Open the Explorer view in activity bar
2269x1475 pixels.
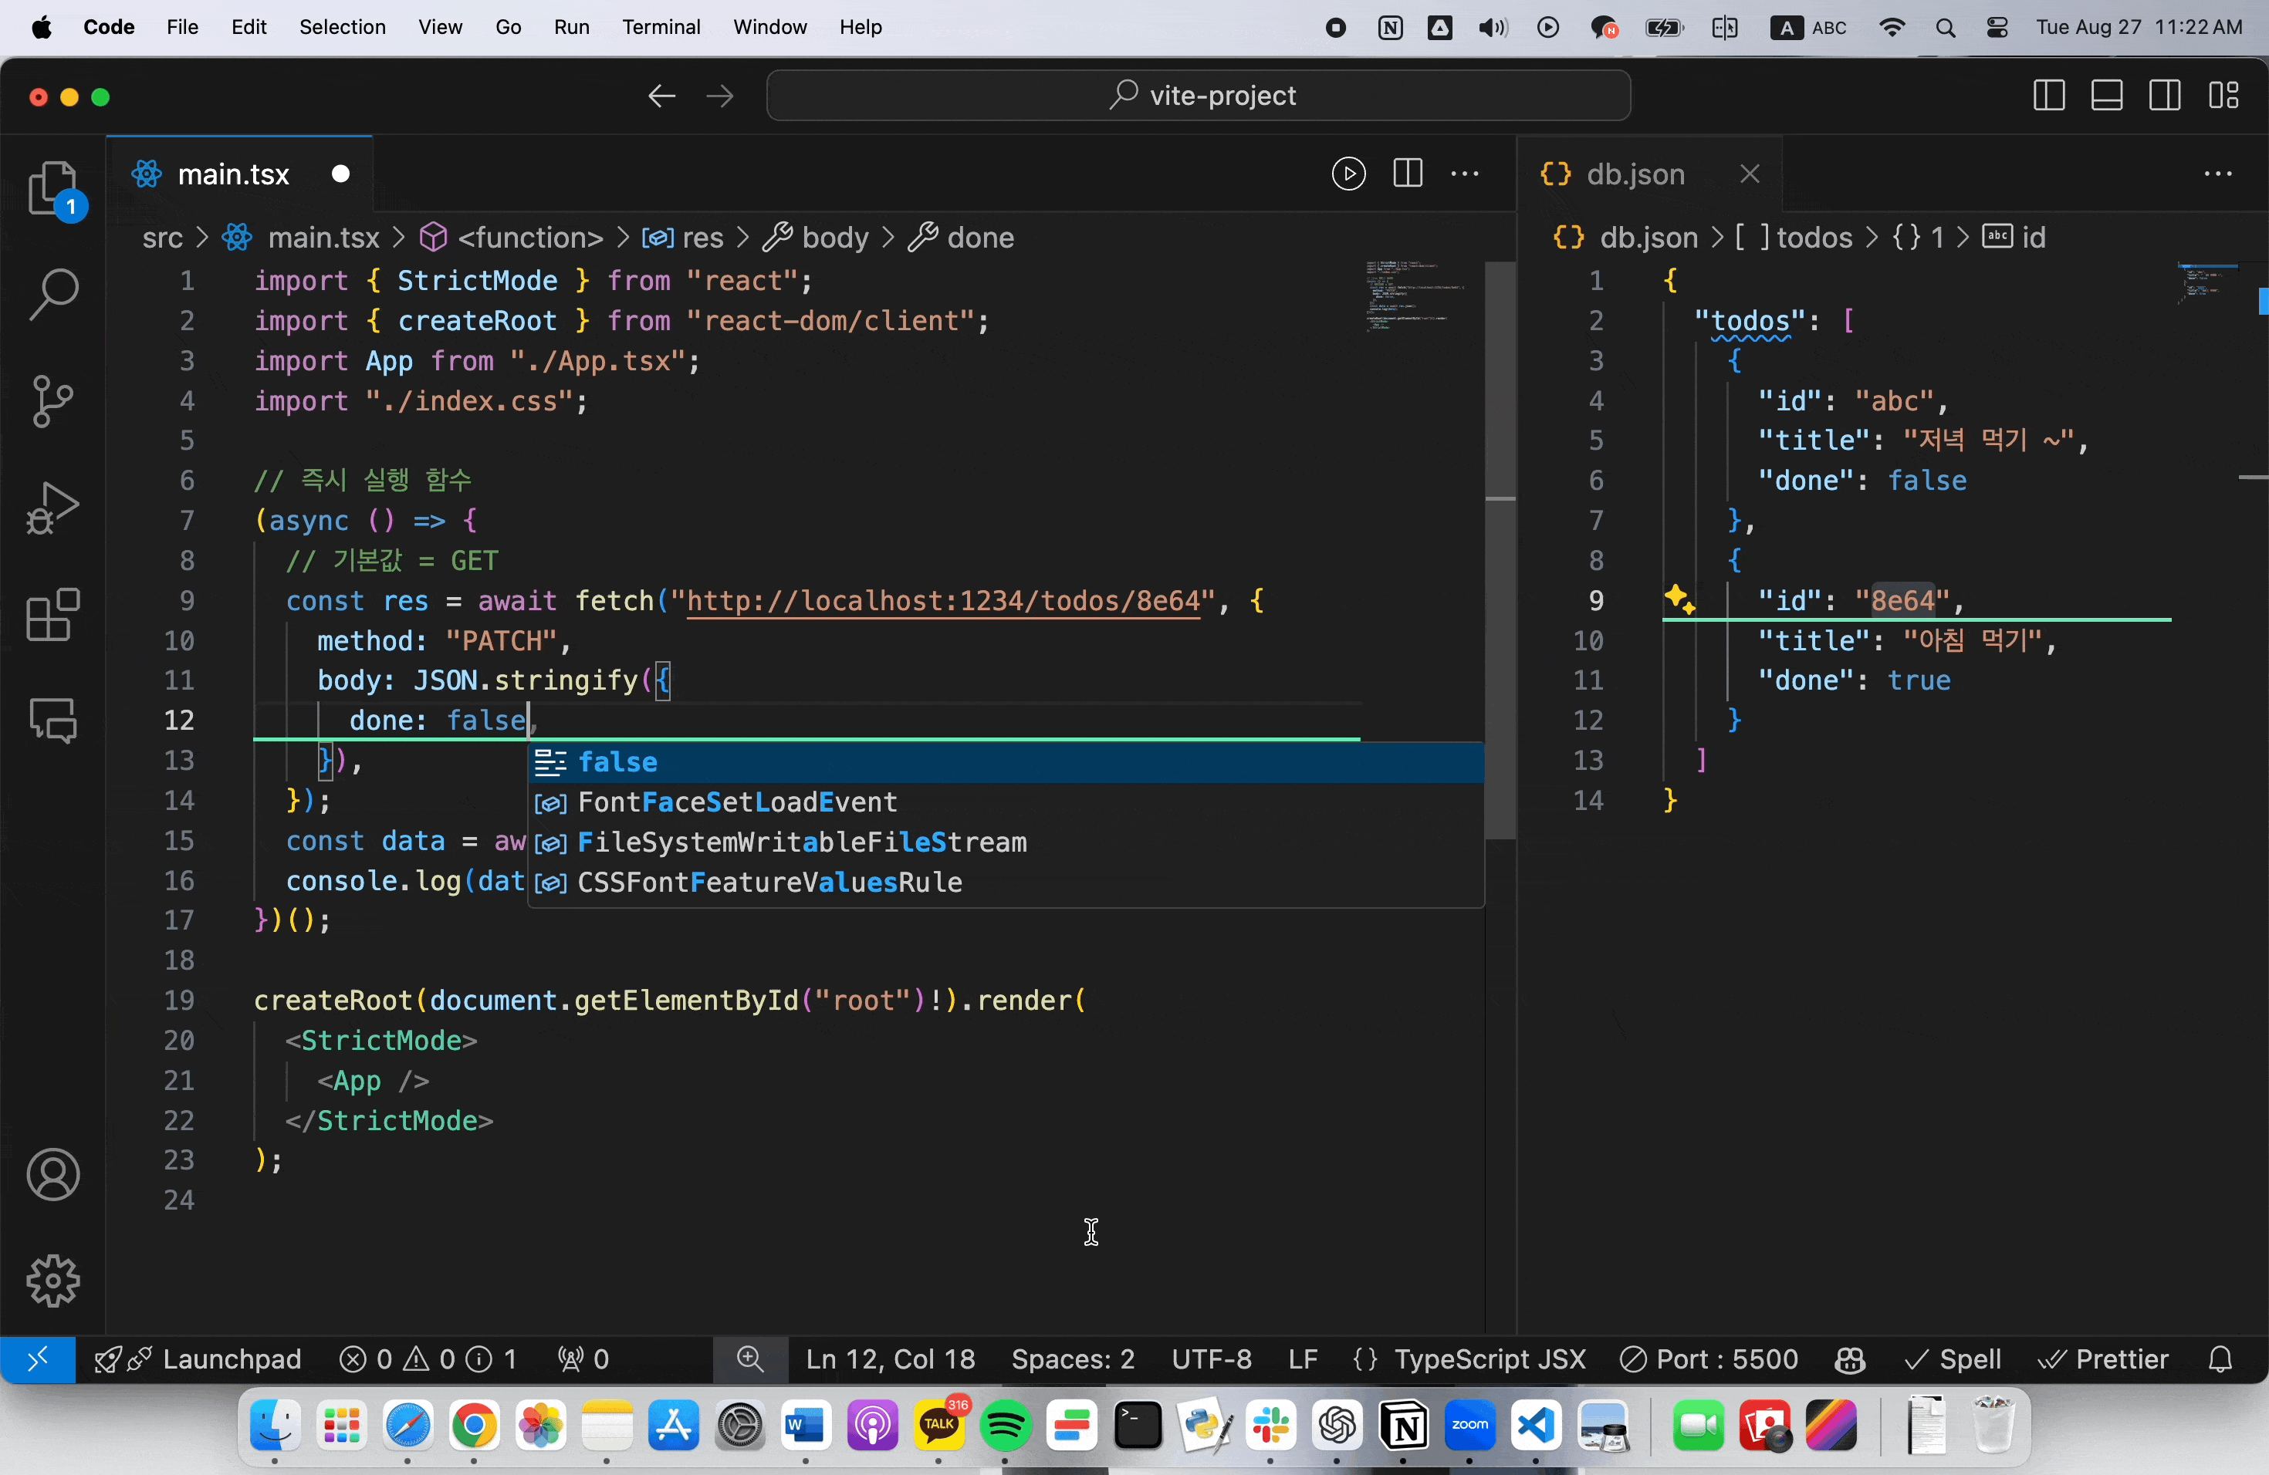coord(52,187)
